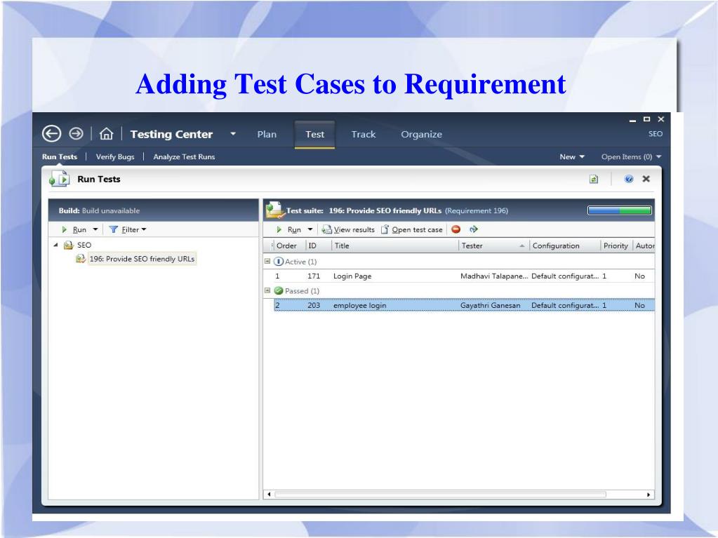Click Run in the left Build pane

click(74, 229)
